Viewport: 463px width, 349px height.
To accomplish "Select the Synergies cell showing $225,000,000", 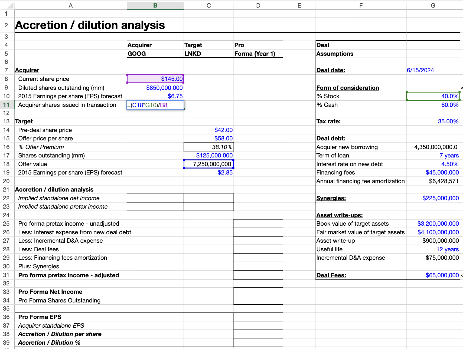I will click(x=433, y=198).
